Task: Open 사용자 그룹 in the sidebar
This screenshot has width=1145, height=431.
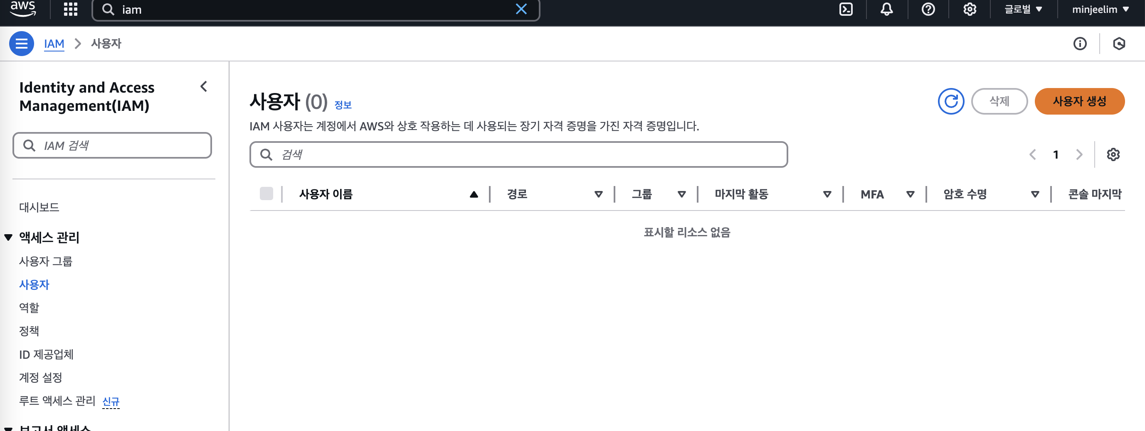Action: click(46, 262)
